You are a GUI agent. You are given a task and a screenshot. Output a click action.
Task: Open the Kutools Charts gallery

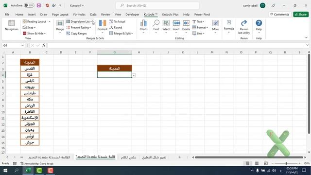click(x=144, y=27)
